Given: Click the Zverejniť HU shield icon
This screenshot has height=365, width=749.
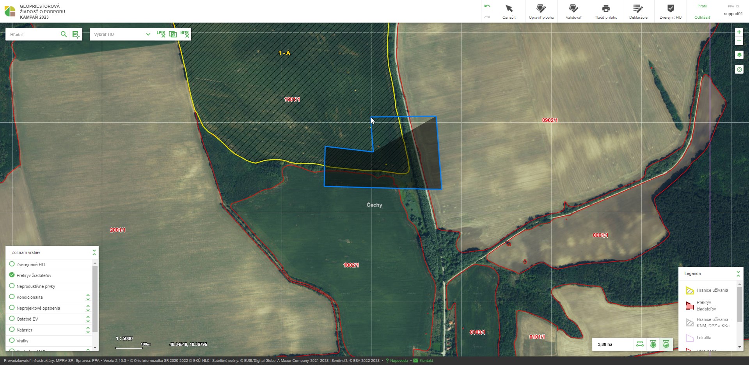Looking at the screenshot, I should [671, 9].
